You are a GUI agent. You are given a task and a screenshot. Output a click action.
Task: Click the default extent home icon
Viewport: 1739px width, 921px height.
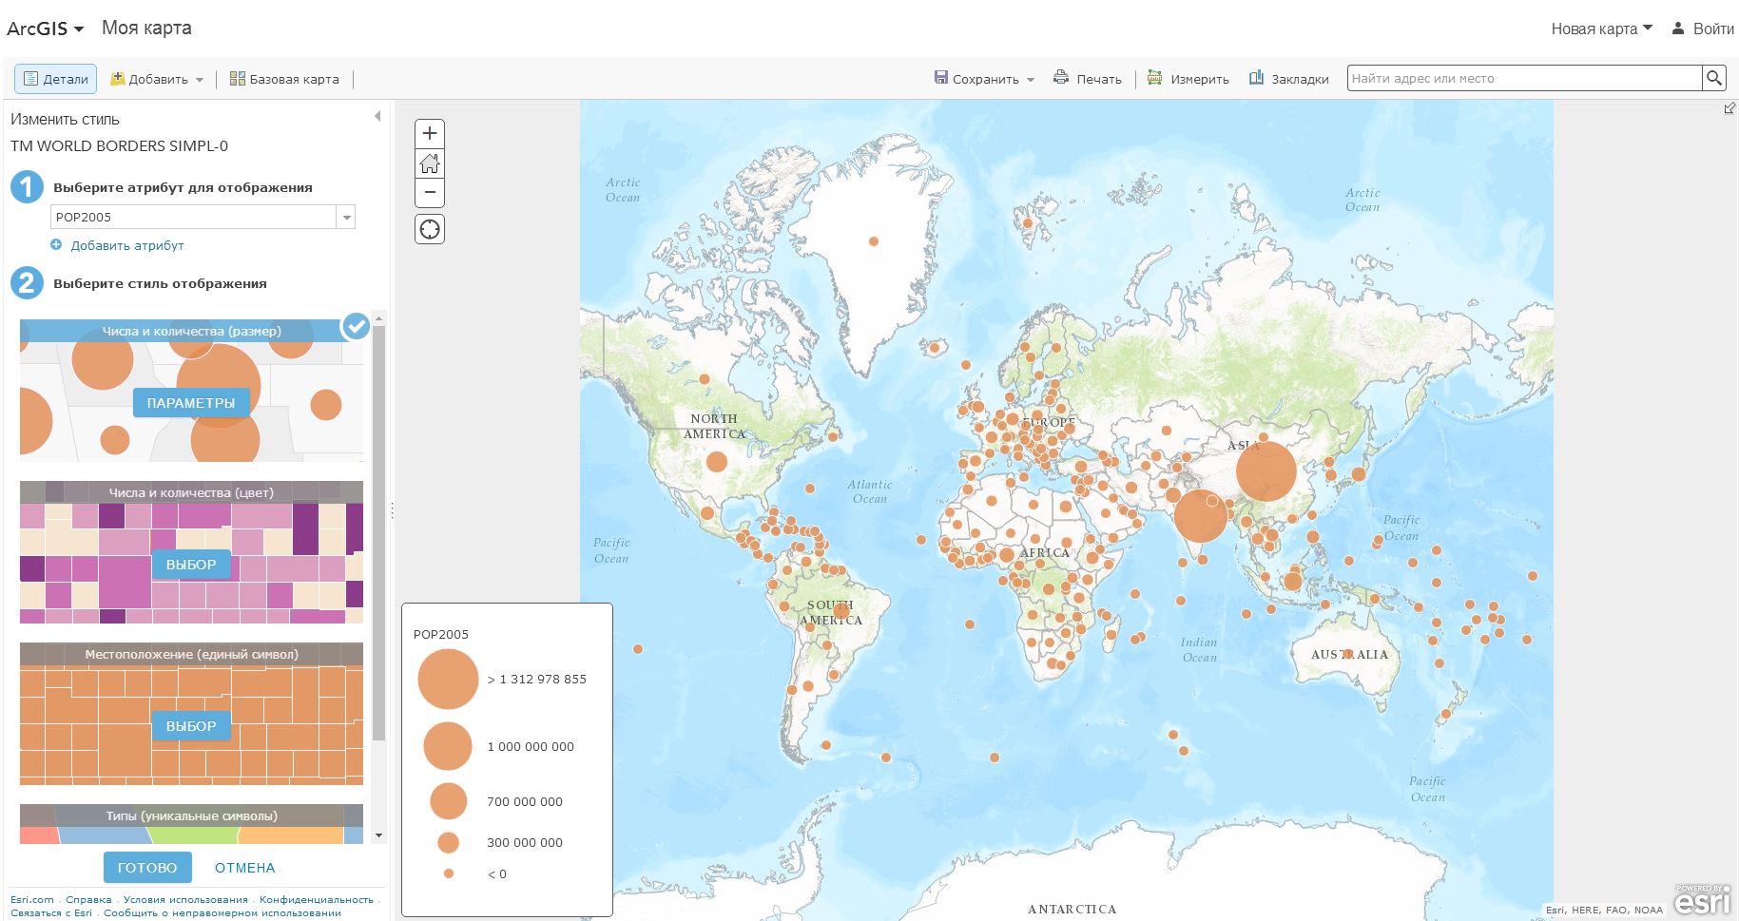430,163
